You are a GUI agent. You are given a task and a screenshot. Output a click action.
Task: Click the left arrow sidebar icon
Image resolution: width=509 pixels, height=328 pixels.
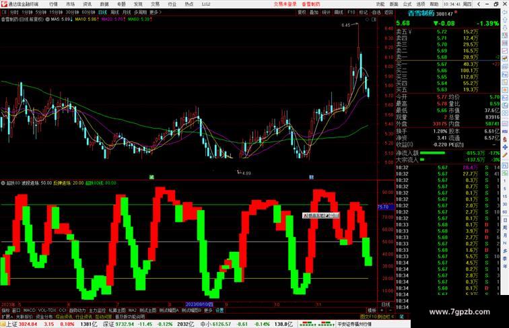pos(505,12)
